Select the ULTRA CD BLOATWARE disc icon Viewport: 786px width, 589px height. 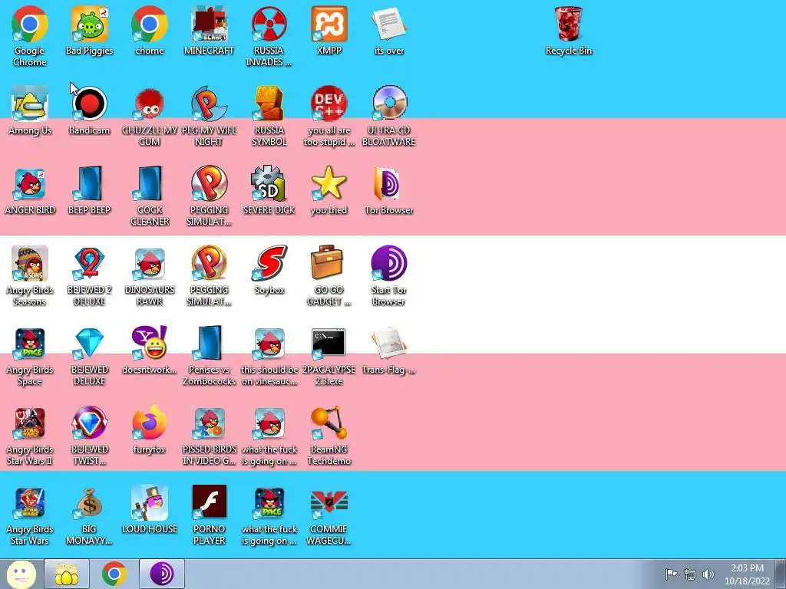[389, 116]
